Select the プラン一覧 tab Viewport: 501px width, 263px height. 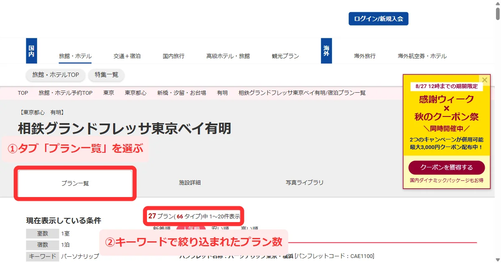[x=75, y=183]
